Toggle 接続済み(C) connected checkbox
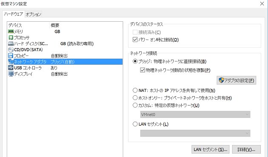268x157 pixels. (135, 32)
